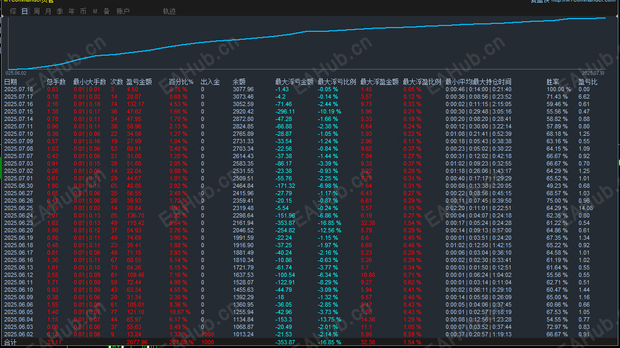Click the holding time 0:00:30 | 0:29:48 | 3:05:16
This screenshot has height=348, width=620.
479,111
